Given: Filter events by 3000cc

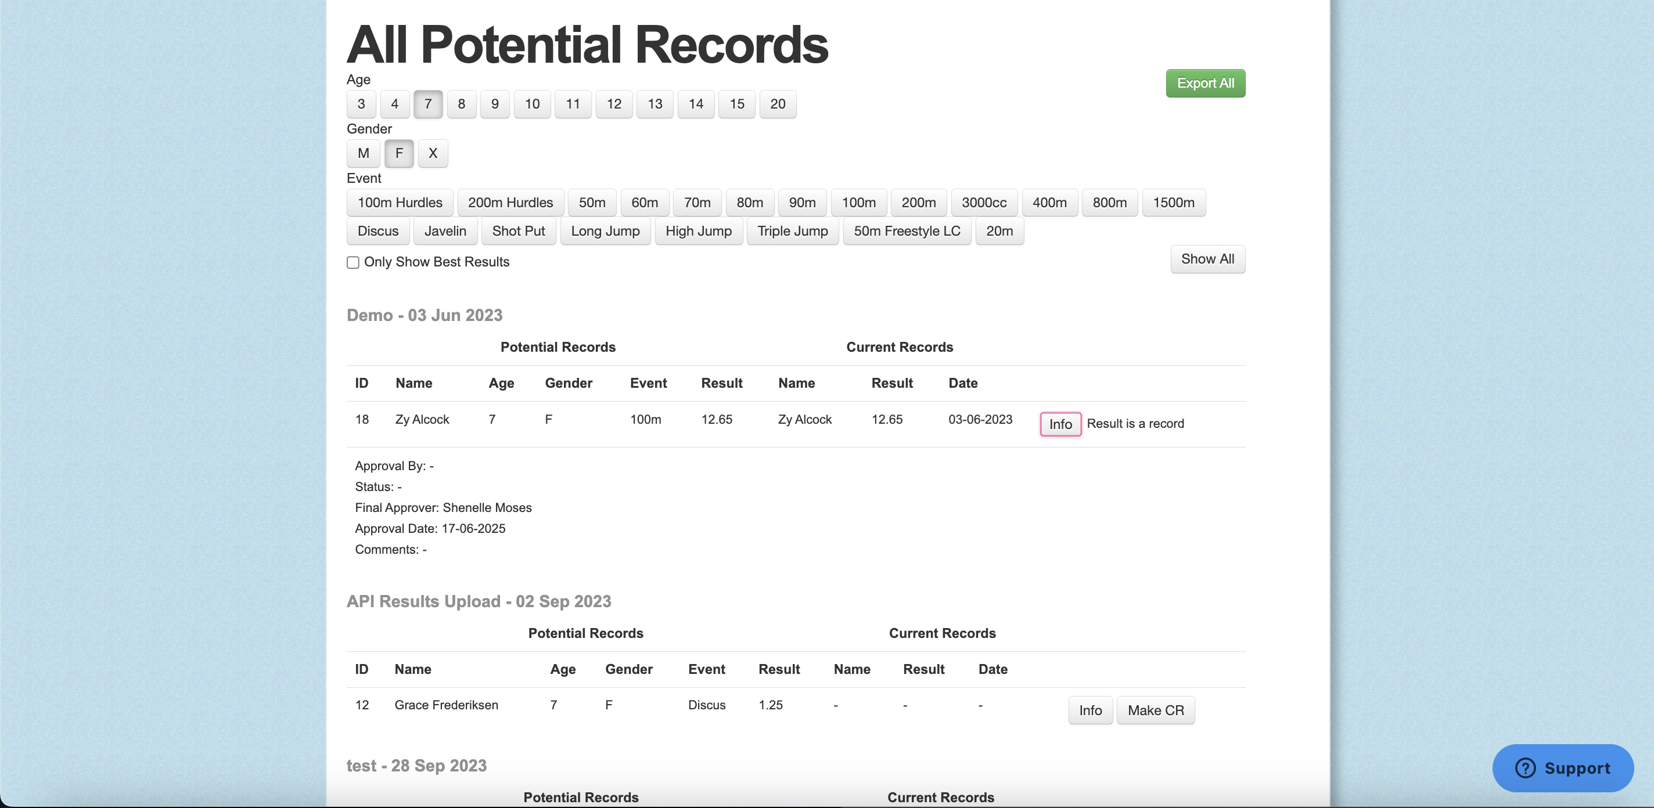Looking at the screenshot, I should pyautogui.click(x=984, y=203).
